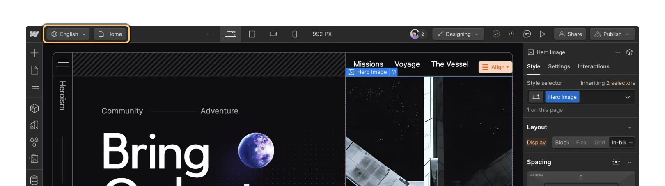This screenshot has height=186, width=665.
Task: Open the Assets image icon
Action: tap(34, 159)
